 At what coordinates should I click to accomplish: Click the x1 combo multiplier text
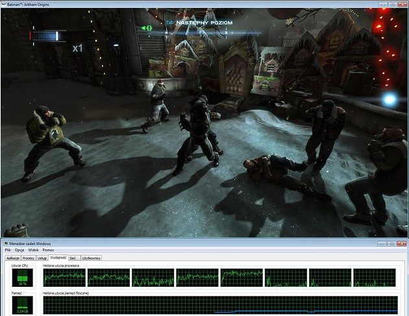tap(77, 48)
